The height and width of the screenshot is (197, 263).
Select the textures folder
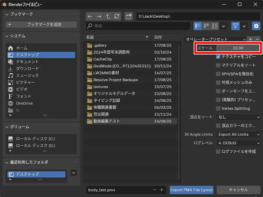101,87
